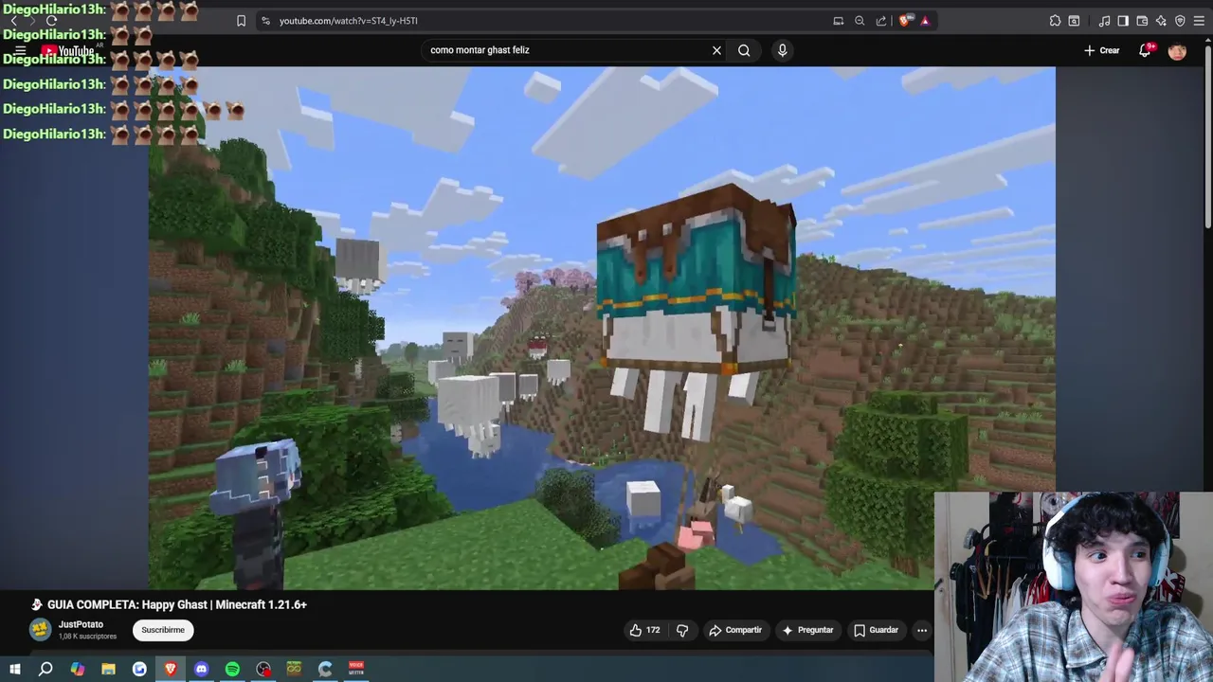Toggle the browser sidebar panel
The width and height of the screenshot is (1213, 682).
click(1123, 21)
